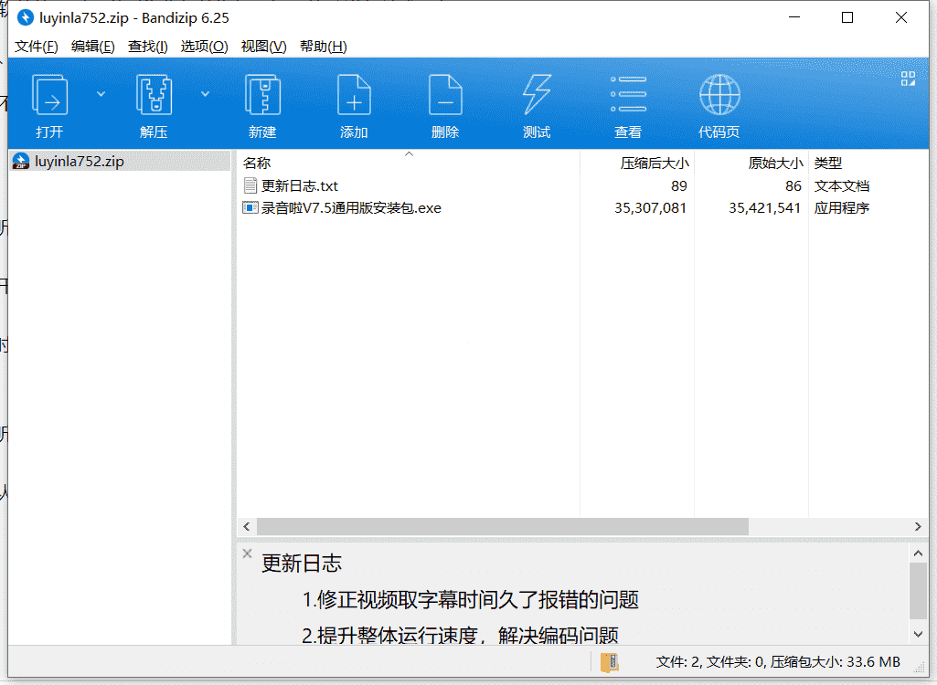Click the resize grip at status bar corner
This screenshot has height=685, width=937.
pos(921,669)
